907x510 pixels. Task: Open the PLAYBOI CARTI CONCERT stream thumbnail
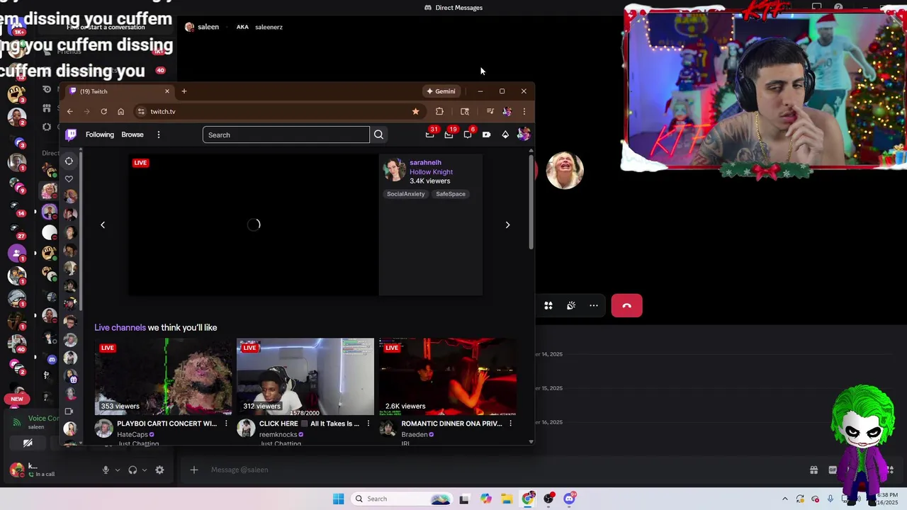163,376
